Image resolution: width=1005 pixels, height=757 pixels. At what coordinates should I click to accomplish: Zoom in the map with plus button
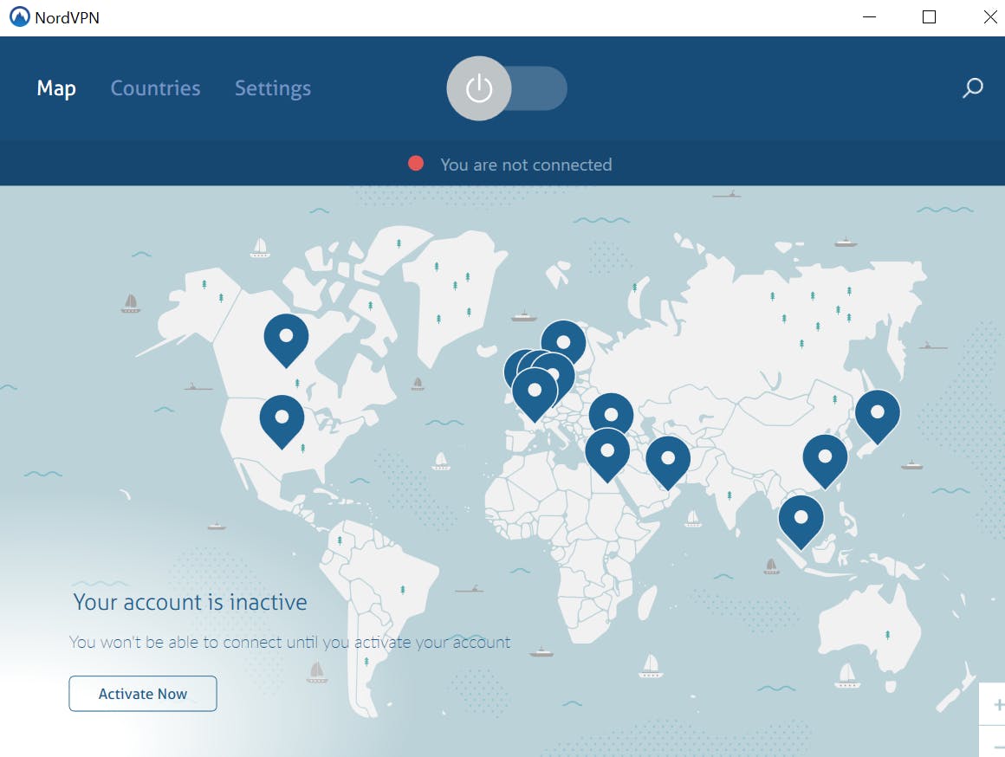[x=996, y=705]
